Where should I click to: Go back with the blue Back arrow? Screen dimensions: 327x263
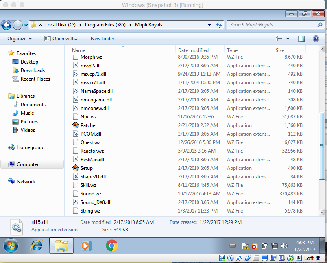(6, 25)
